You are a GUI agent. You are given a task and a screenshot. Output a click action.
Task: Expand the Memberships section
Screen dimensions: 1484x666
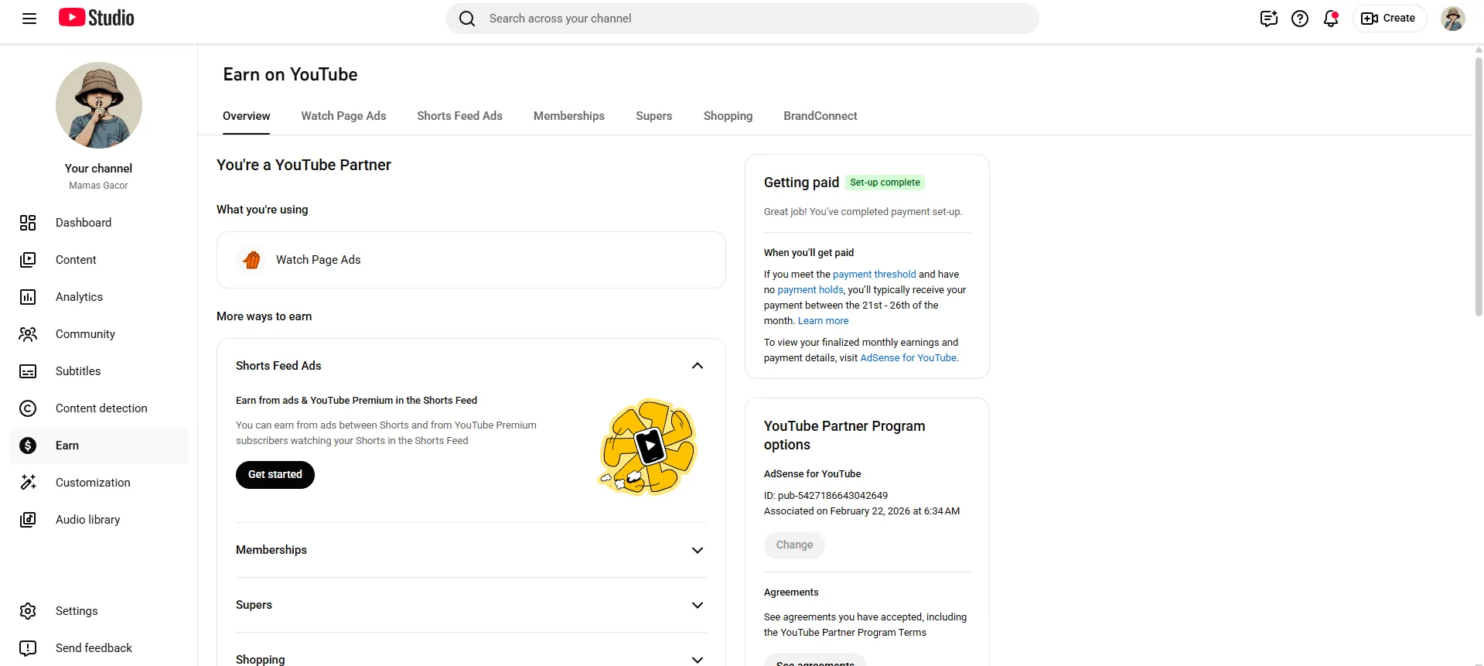tap(698, 550)
